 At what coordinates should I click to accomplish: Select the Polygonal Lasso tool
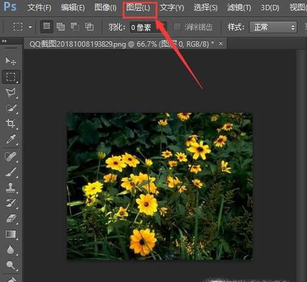click(11, 93)
